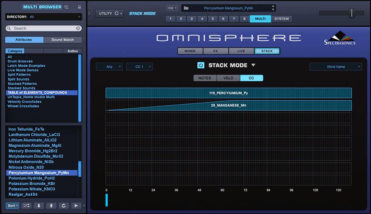The image size is (371, 214).
Task: Click the 119_PERCYIUMIUM_Py stack region
Action: (229, 93)
